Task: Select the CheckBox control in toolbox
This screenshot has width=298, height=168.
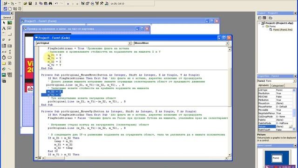Action: (x=4, y=40)
